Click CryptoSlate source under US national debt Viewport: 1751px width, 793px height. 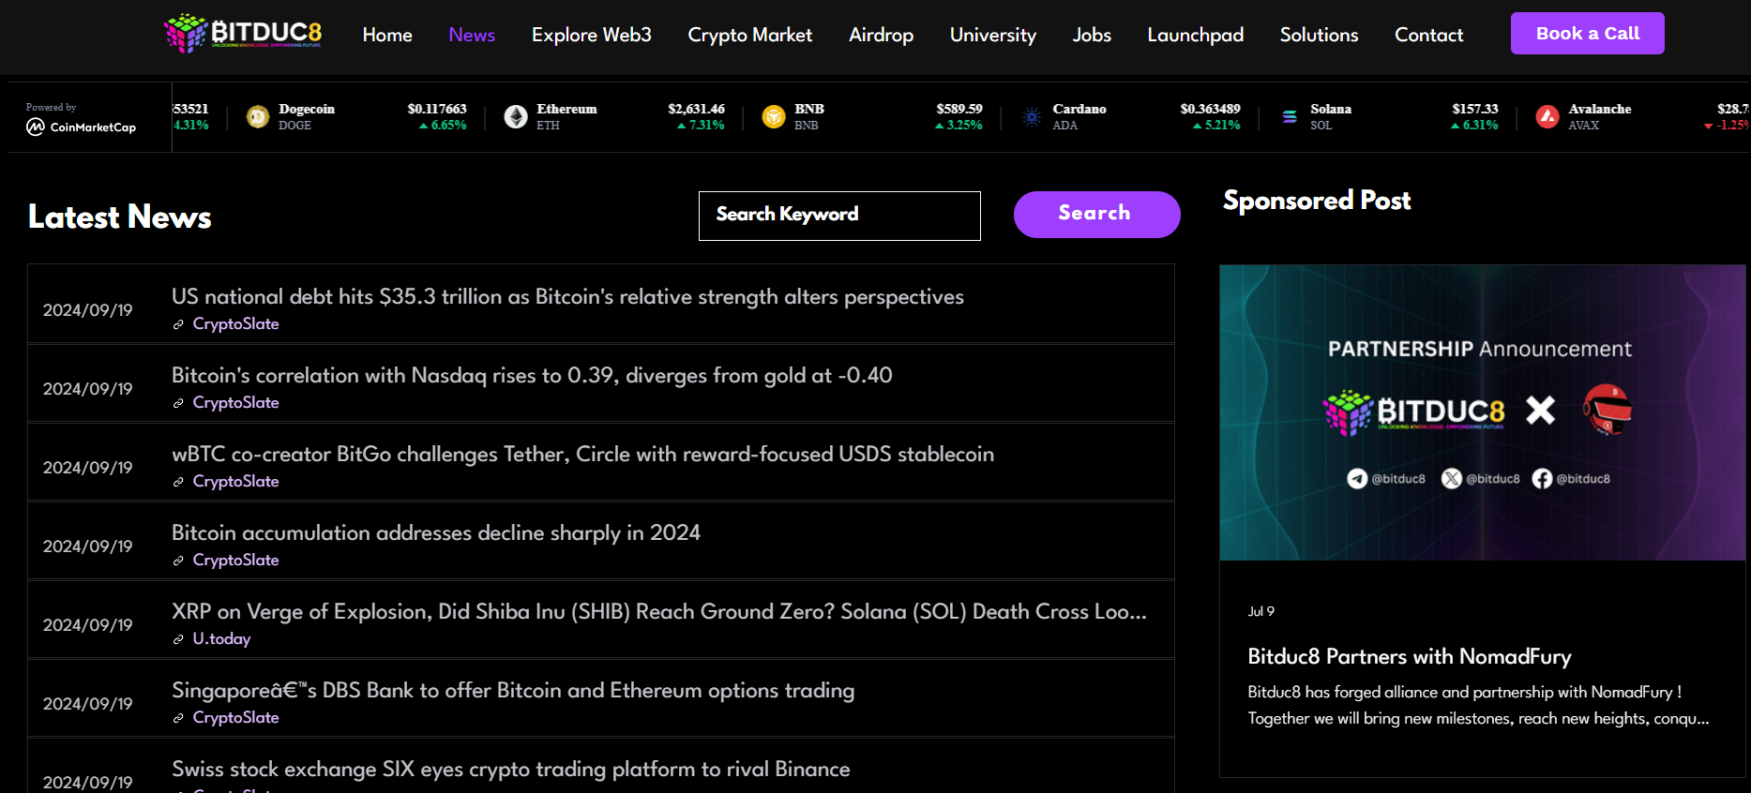(x=235, y=324)
